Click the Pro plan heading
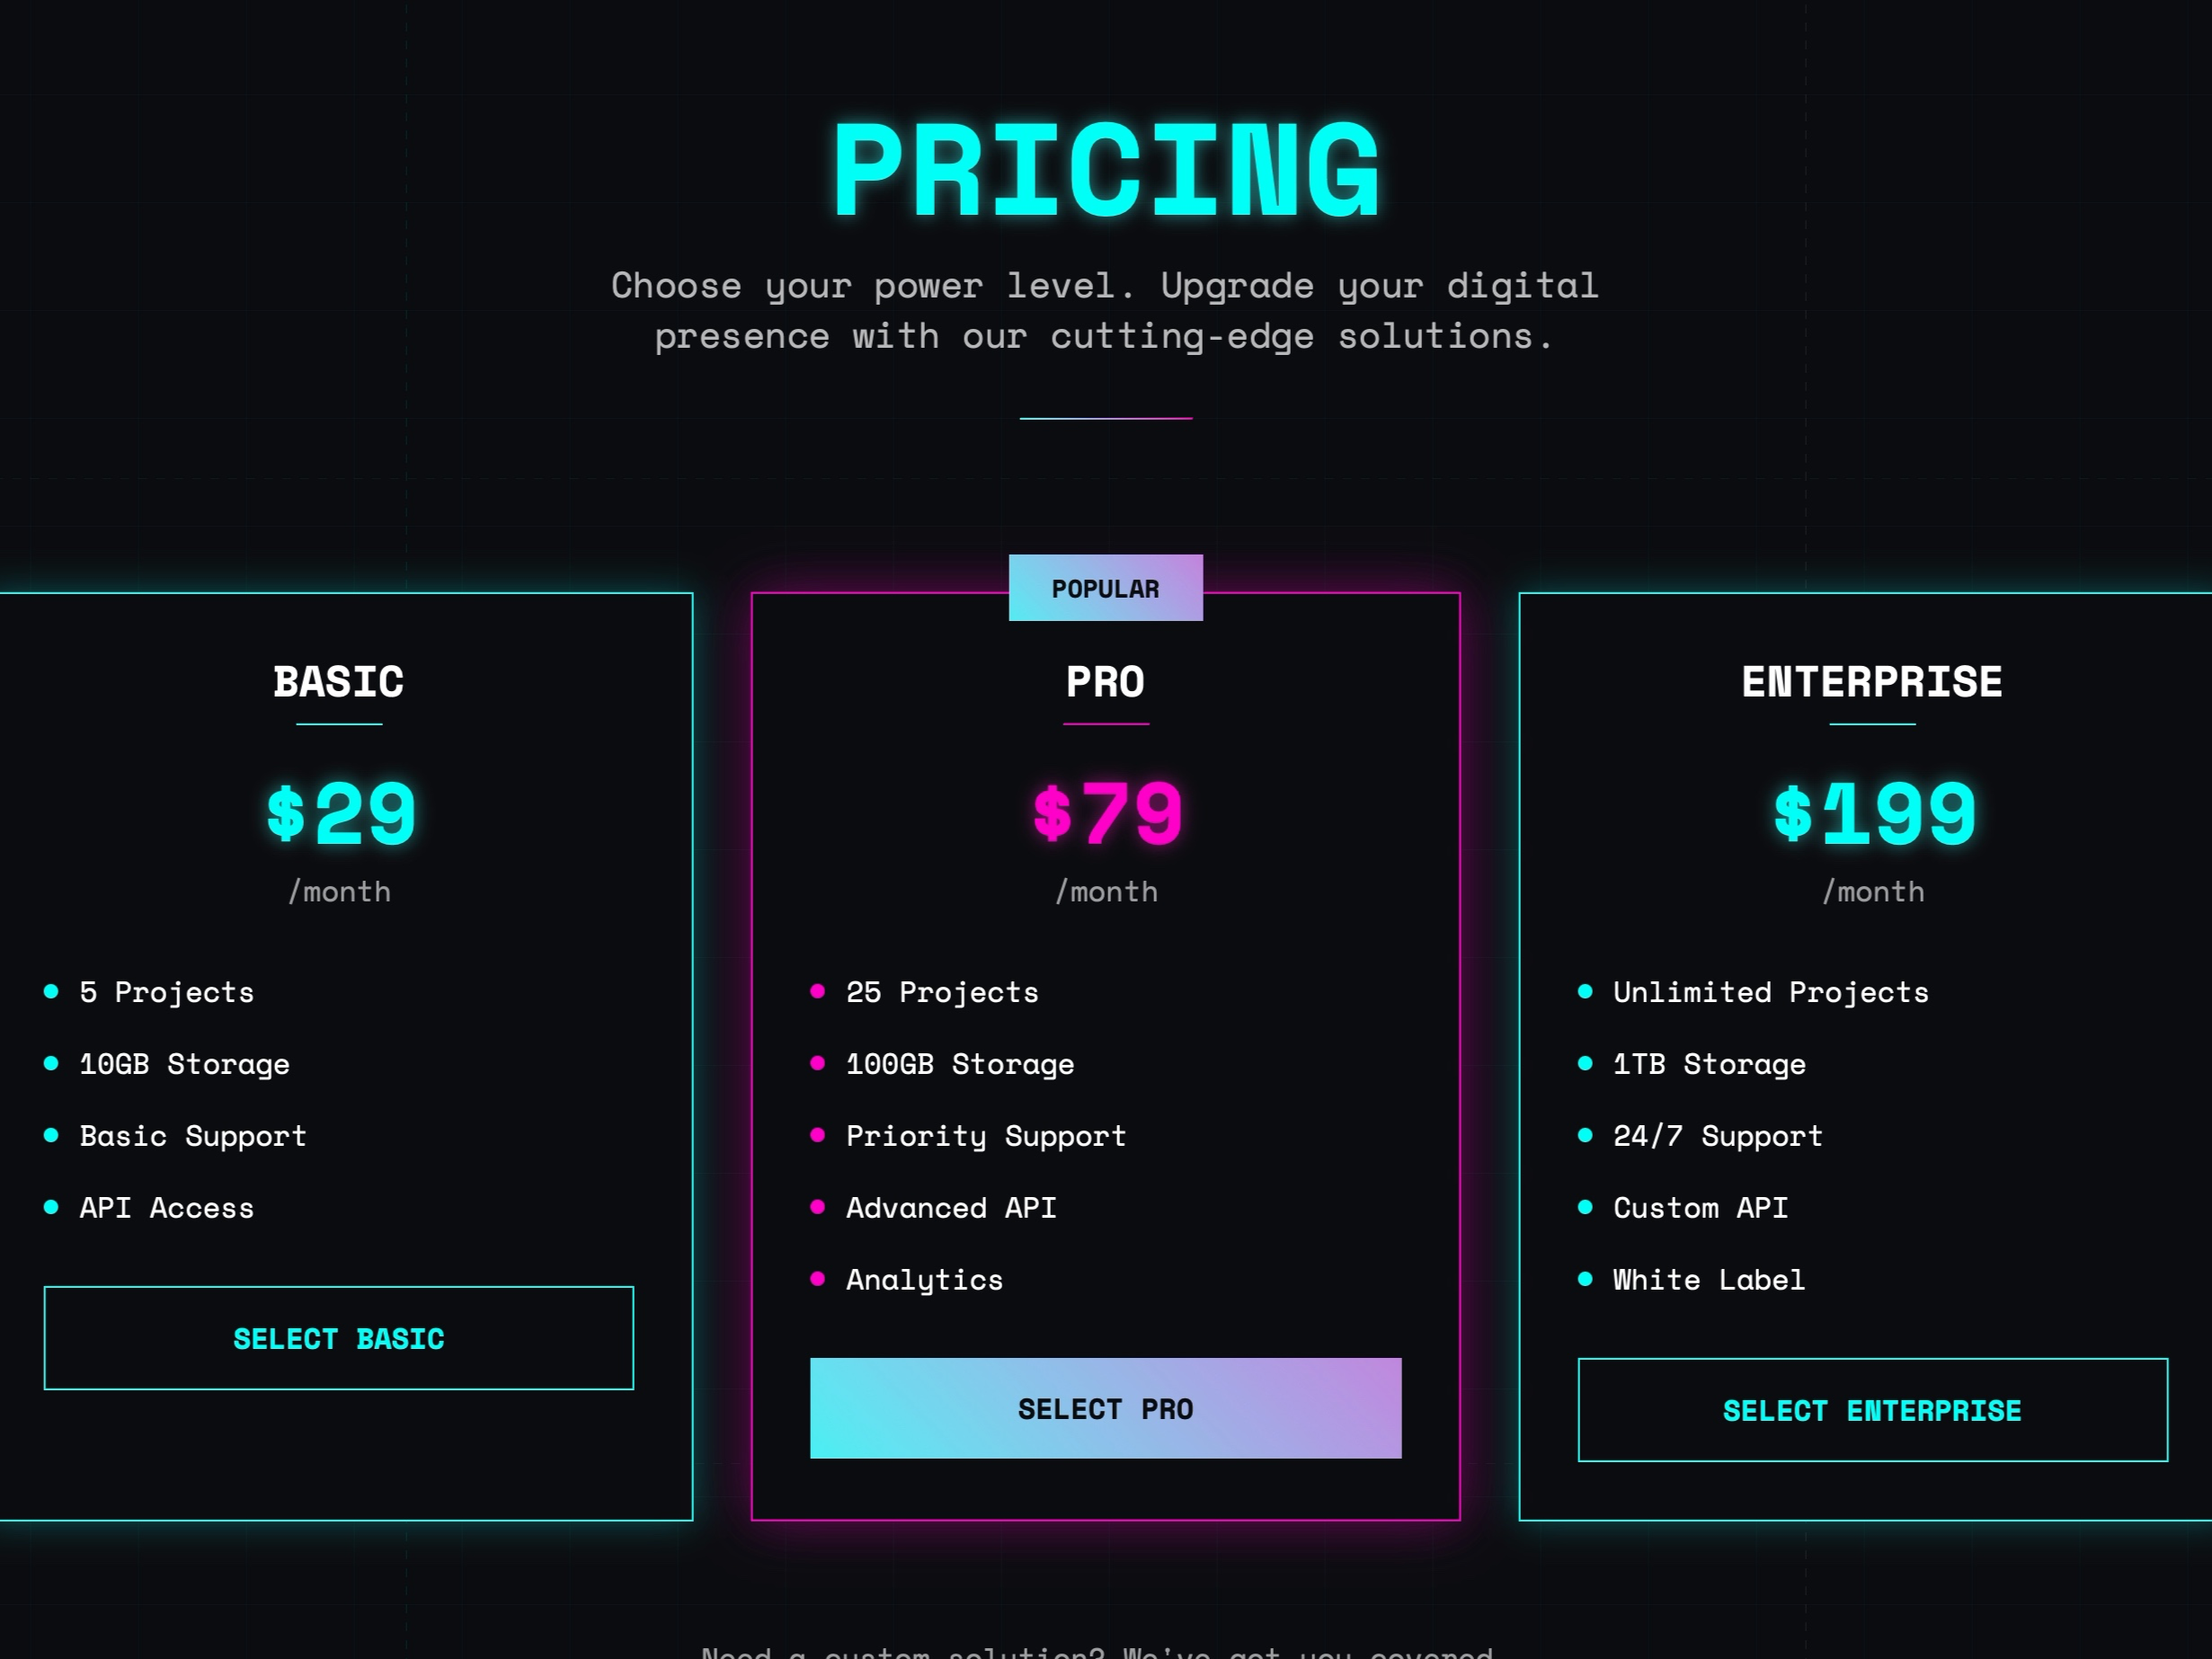The height and width of the screenshot is (1659, 2212). coord(1105,682)
